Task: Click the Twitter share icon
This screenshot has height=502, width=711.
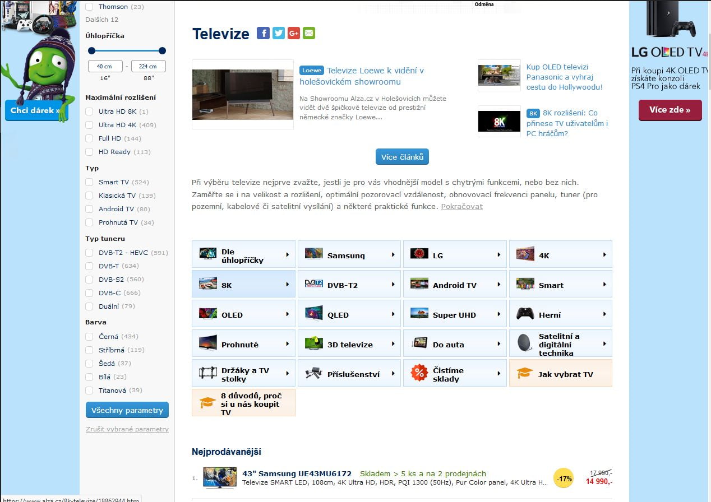Action: click(279, 33)
